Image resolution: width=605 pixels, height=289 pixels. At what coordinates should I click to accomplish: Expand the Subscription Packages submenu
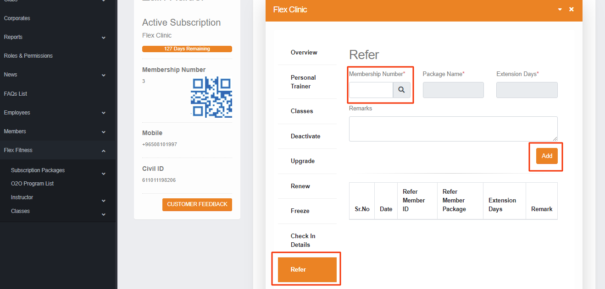coord(104,174)
